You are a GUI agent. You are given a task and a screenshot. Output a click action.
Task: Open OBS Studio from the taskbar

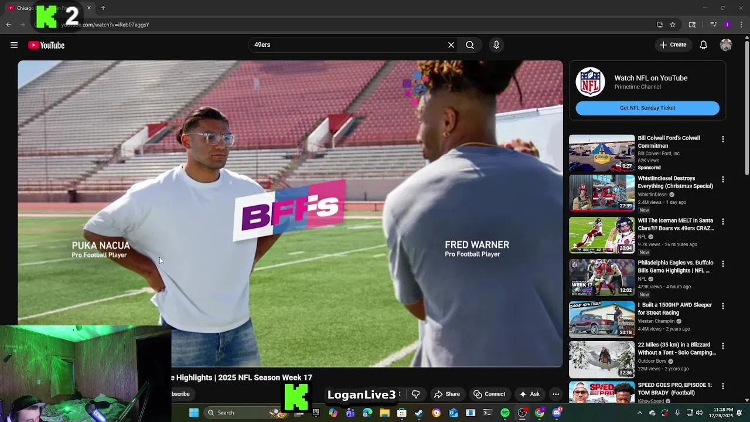[x=522, y=413]
